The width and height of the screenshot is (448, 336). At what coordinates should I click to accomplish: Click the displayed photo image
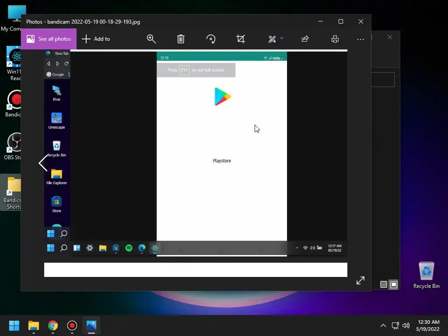point(196,163)
